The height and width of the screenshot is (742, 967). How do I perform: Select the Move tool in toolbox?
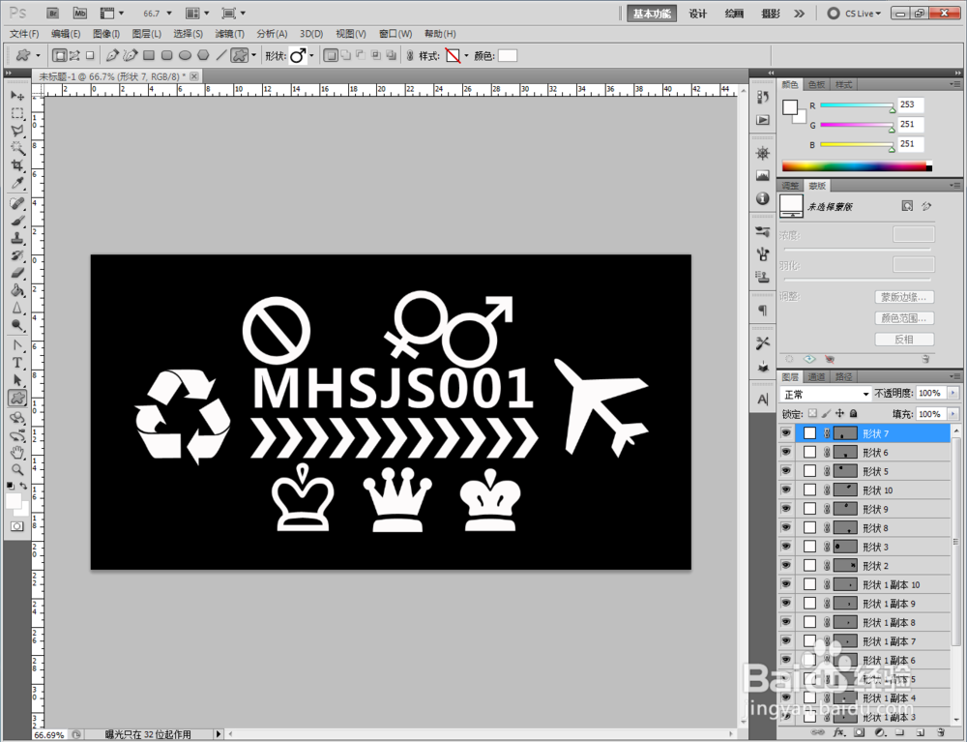tap(17, 96)
